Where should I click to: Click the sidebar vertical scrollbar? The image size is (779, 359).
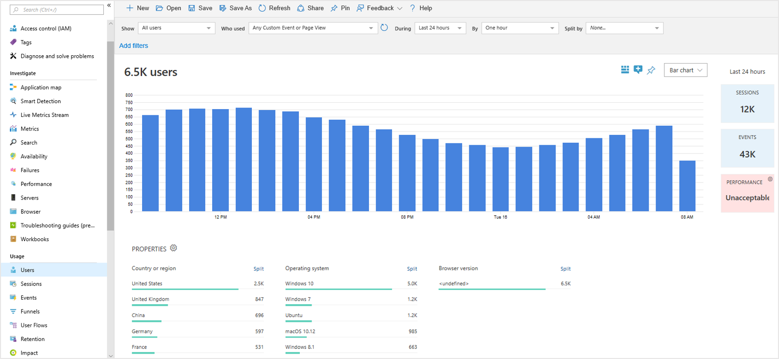pos(110,136)
